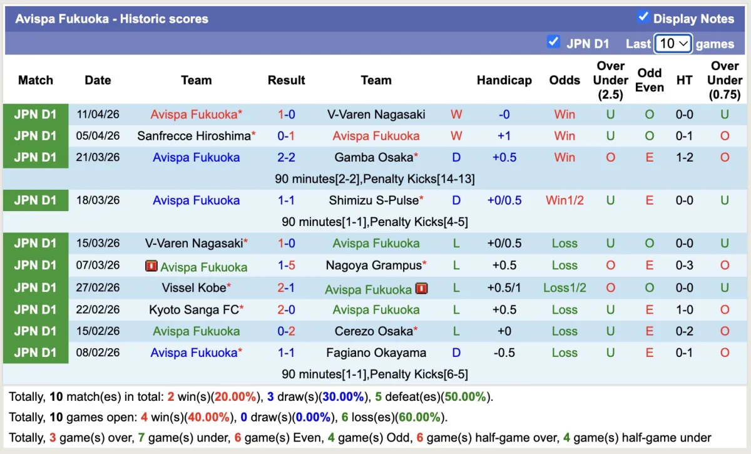Click Fagiano Okayama team name
This screenshot has height=454, width=751.
click(x=376, y=353)
